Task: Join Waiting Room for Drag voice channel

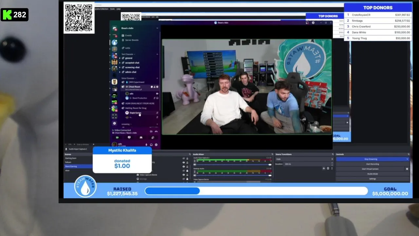Action: click(x=136, y=108)
